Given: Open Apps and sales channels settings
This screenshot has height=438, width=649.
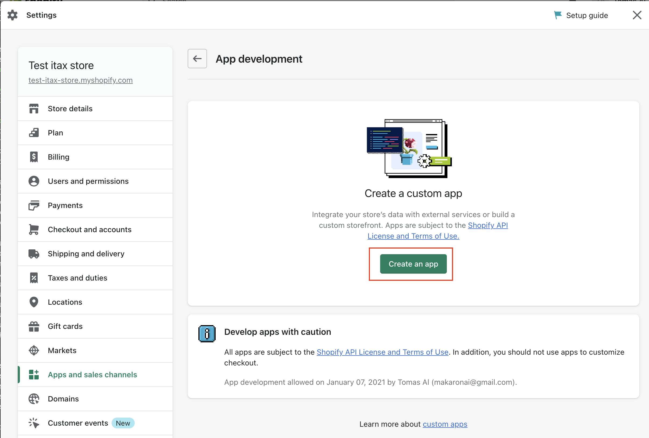Looking at the screenshot, I should pos(92,375).
